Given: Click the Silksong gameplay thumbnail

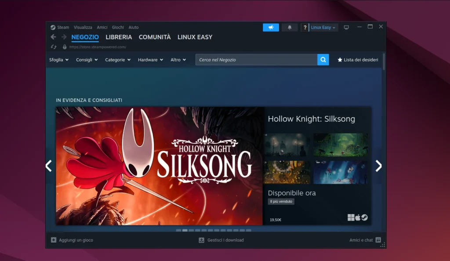Looking at the screenshot, I should [x=287, y=145].
